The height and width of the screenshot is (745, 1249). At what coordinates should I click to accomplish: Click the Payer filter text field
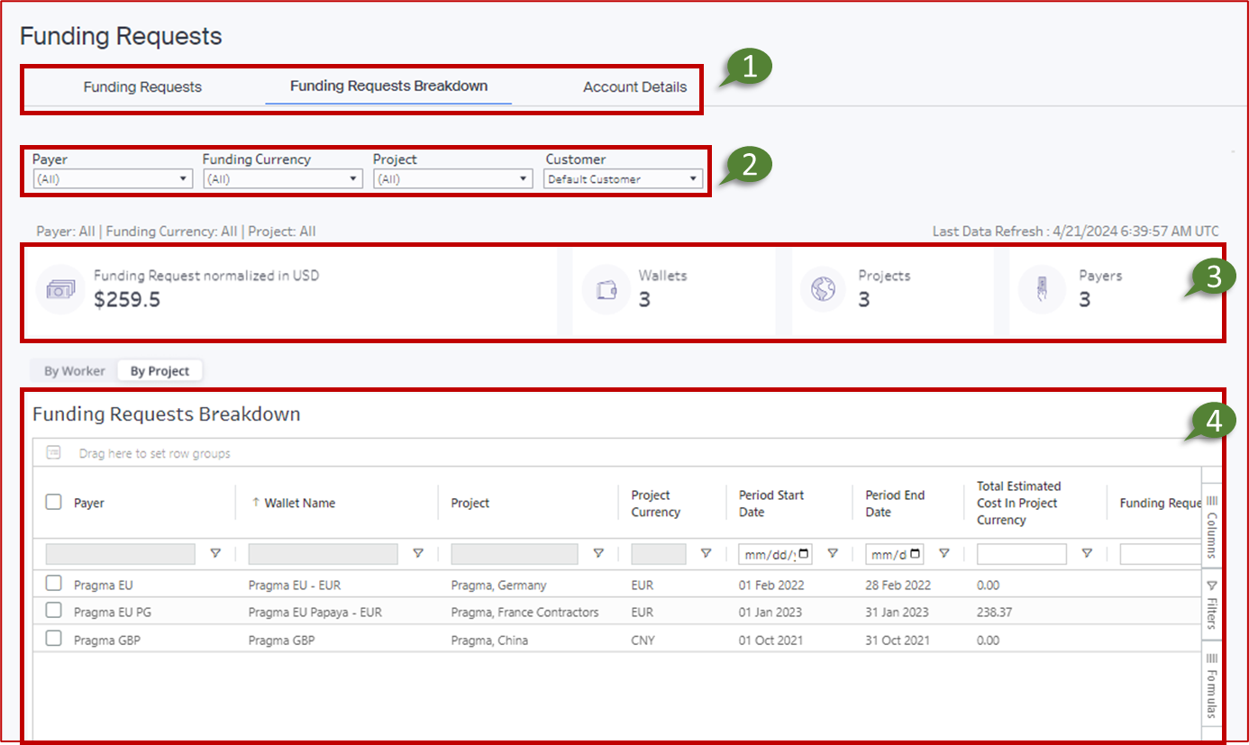(121, 554)
